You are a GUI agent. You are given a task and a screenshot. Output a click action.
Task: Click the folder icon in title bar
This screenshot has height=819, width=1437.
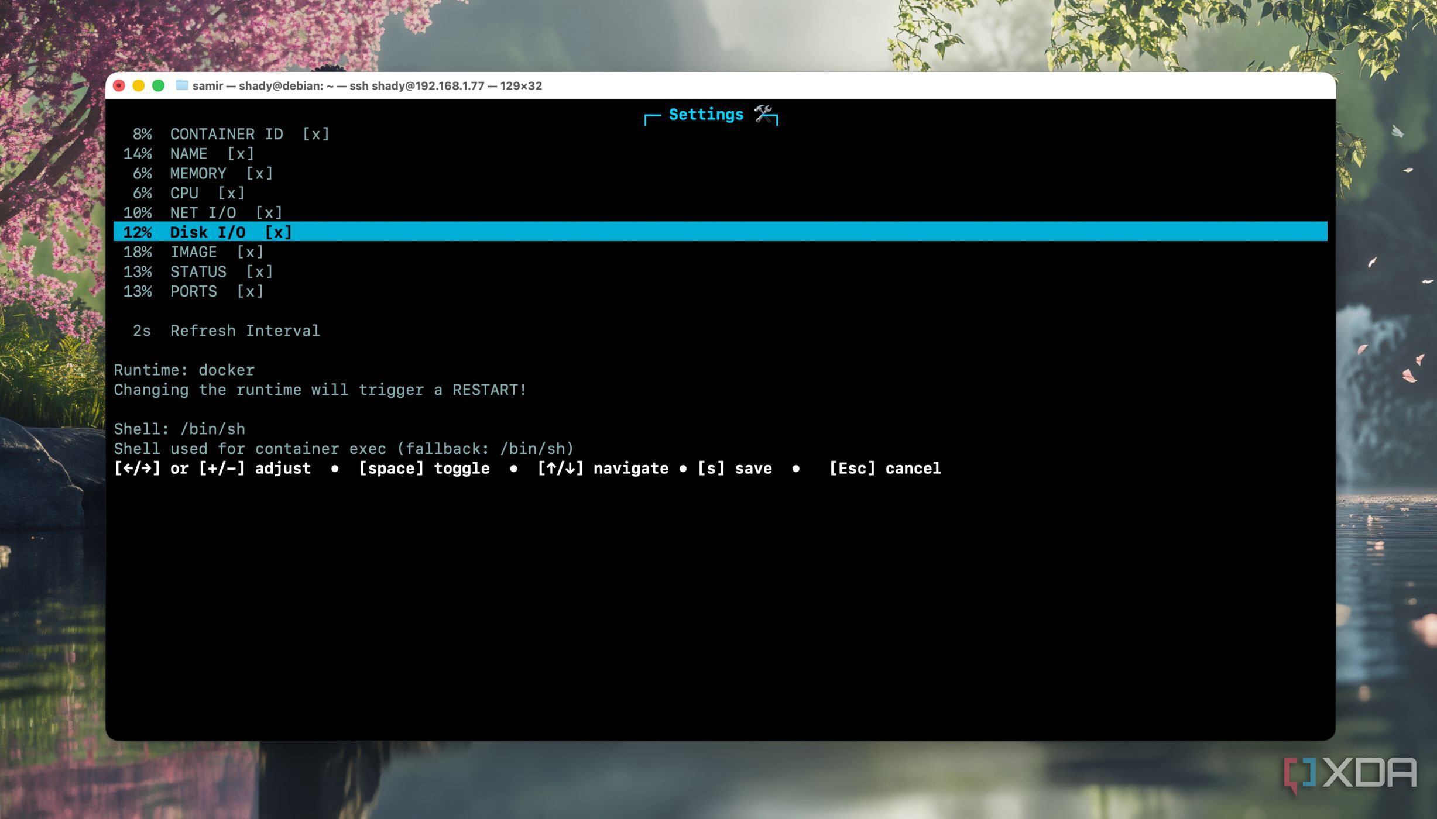182,85
